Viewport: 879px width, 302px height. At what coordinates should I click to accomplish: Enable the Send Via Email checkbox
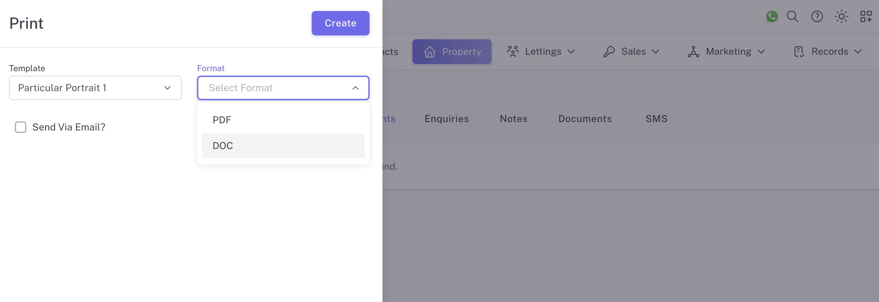[x=21, y=127]
